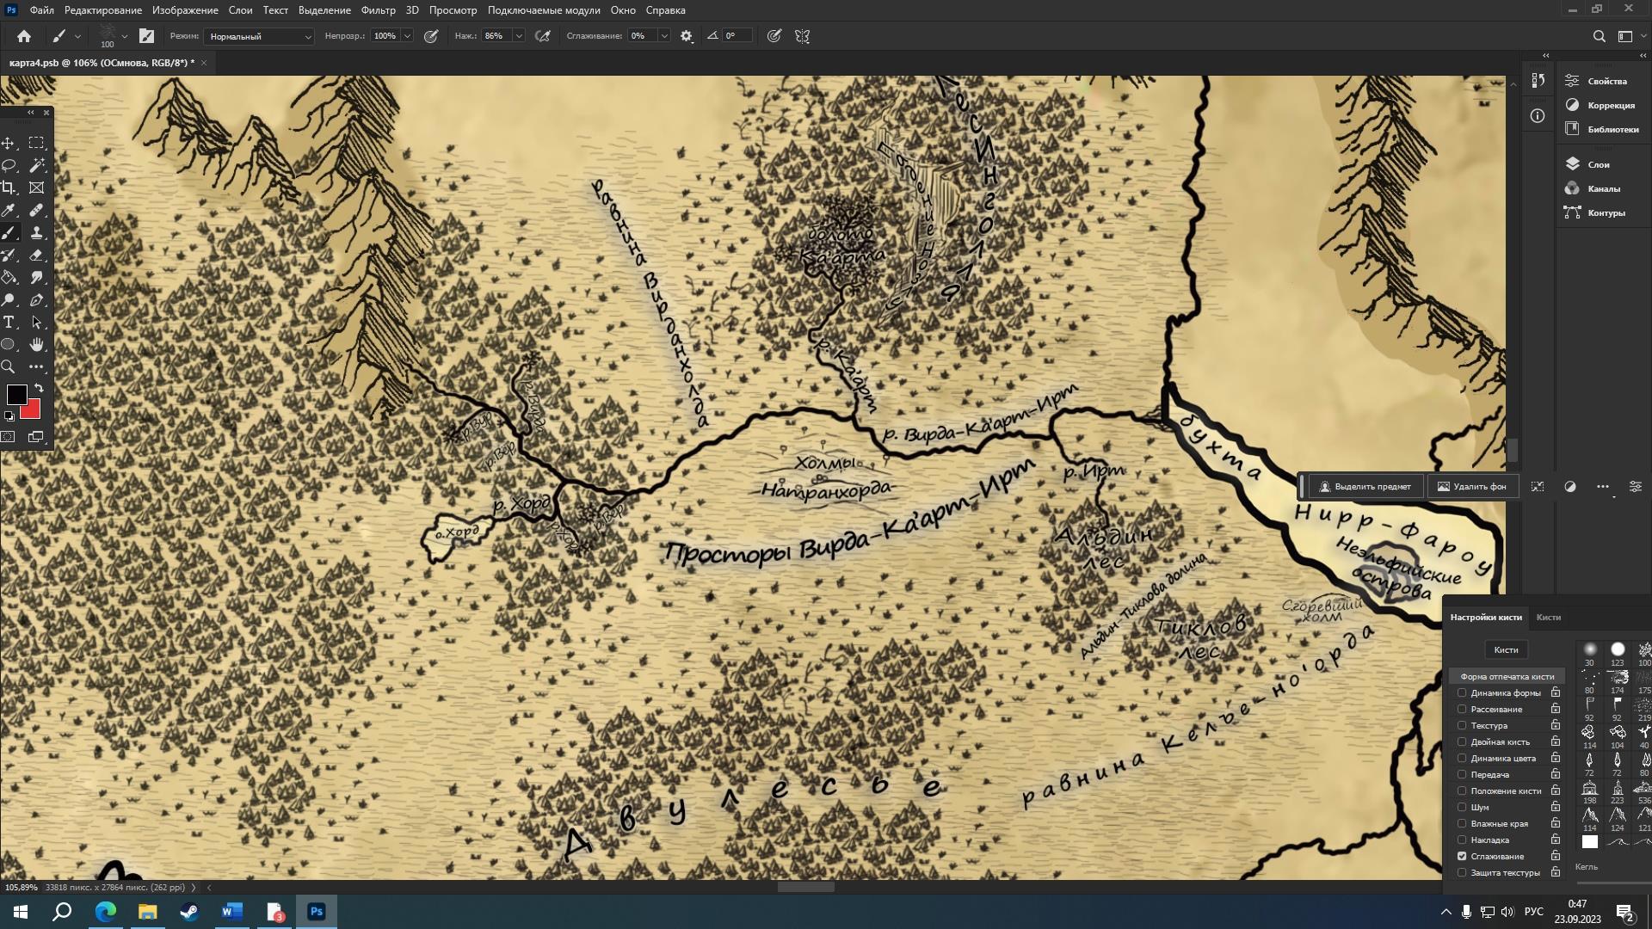Uncheck the Сглаживание checkbox
This screenshot has height=929, width=1652.
pyautogui.click(x=1462, y=857)
